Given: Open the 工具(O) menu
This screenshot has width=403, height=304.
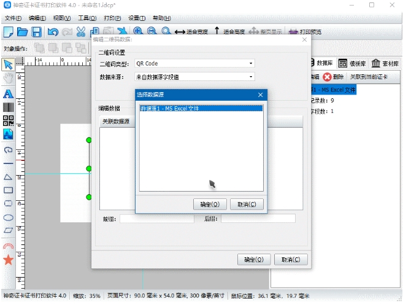Looking at the screenshot, I should pyautogui.click(x=87, y=18).
